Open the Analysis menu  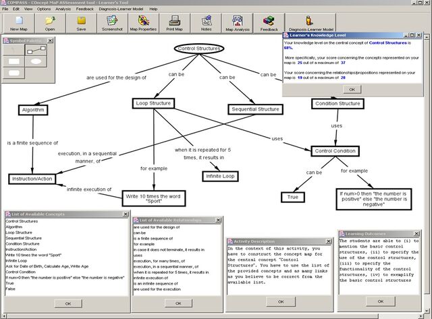pyautogui.click(x=63, y=9)
